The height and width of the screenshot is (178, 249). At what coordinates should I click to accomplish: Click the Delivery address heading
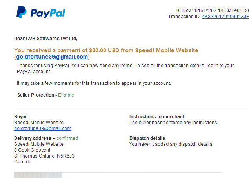[x=33, y=138]
